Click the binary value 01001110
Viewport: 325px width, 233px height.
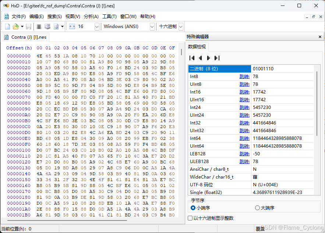pyautogui.click(x=263, y=69)
